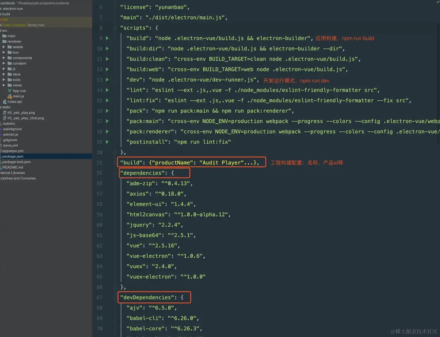
Task: Run the "lint:fix" script from the gutter
Action: (107, 100)
